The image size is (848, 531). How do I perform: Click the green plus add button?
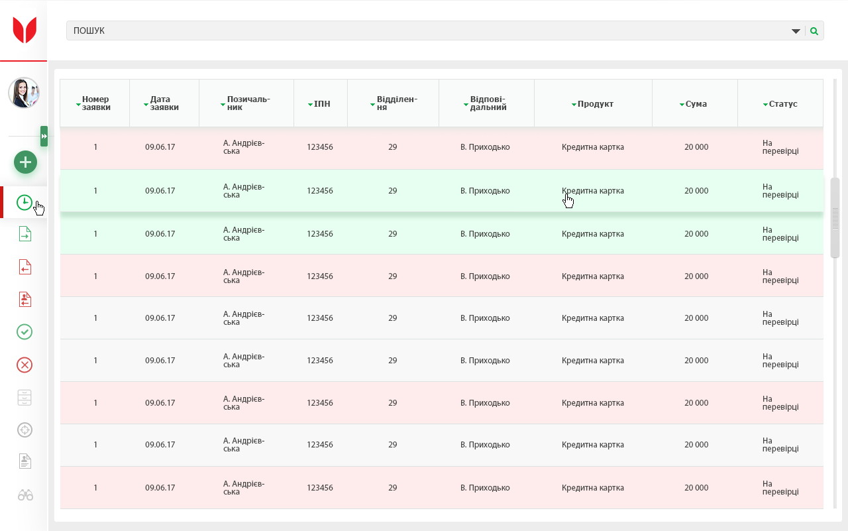click(25, 162)
